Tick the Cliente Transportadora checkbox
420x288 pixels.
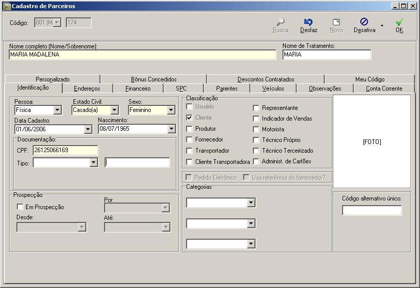(x=189, y=162)
